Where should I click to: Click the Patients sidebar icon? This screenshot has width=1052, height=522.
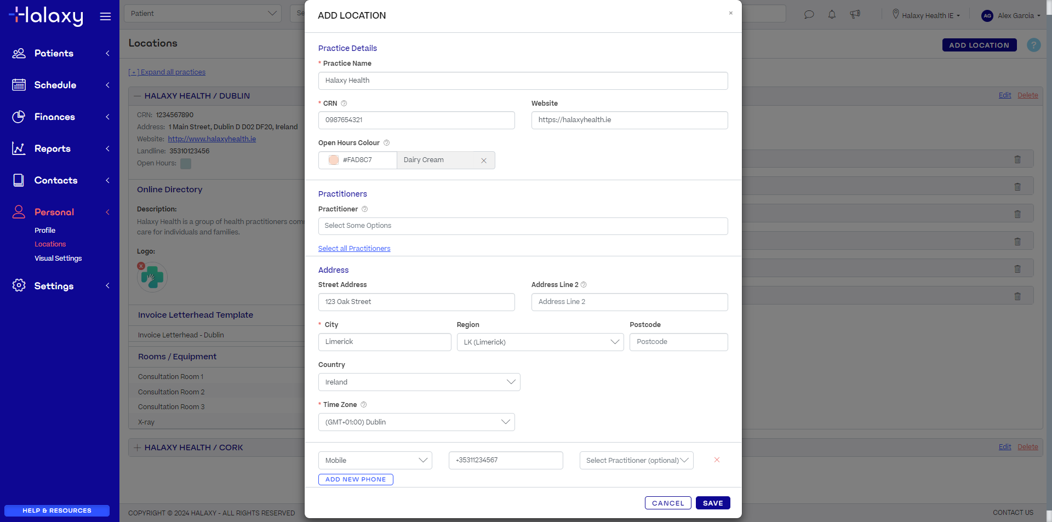pyautogui.click(x=19, y=53)
